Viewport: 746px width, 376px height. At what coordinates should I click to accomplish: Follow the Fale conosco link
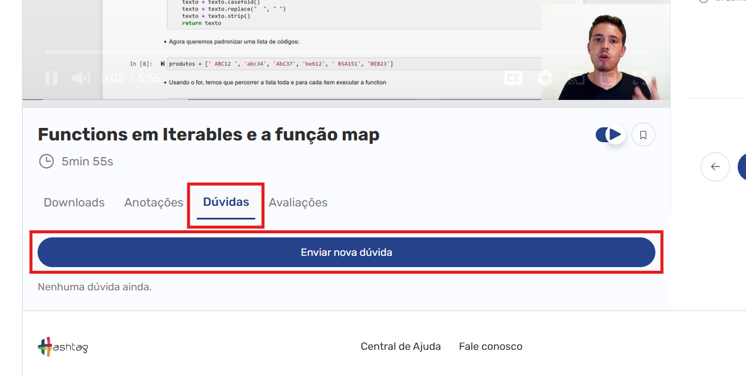(x=491, y=346)
